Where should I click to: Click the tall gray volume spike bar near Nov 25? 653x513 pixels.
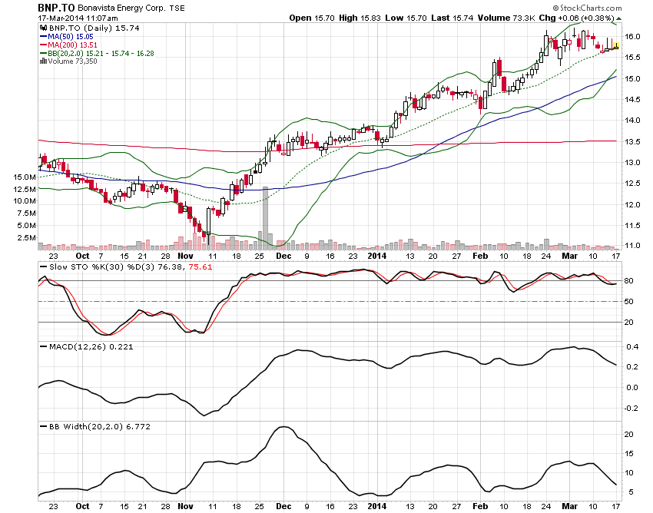(265, 219)
